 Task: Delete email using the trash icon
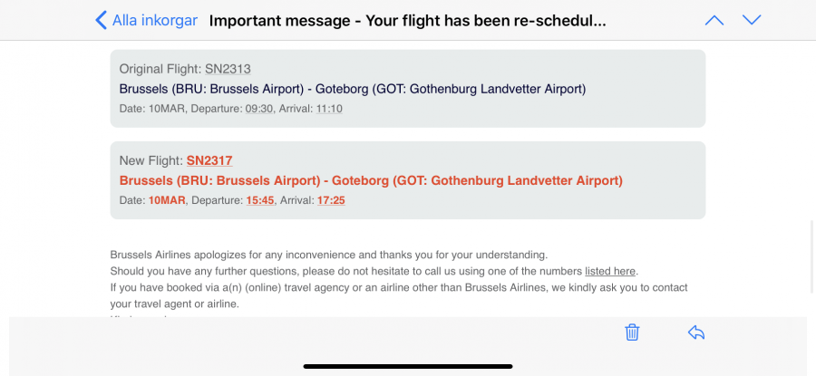pos(632,333)
